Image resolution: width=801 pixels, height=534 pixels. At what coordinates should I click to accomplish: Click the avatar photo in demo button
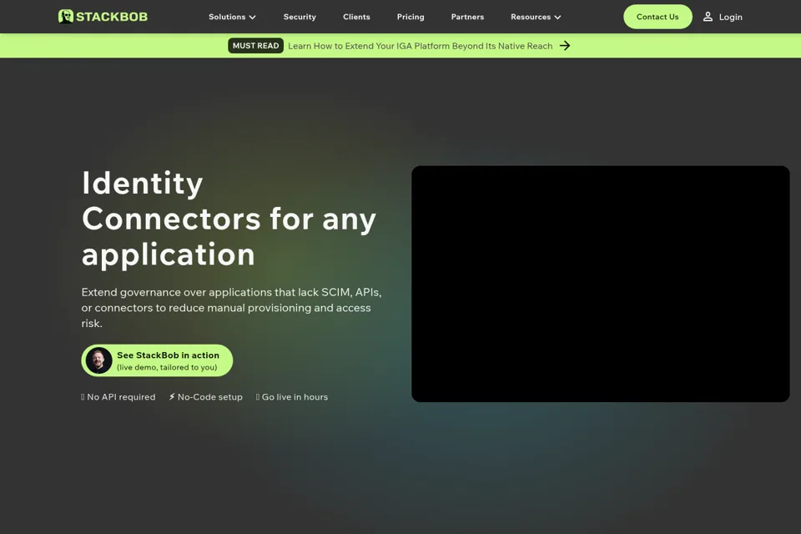pyautogui.click(x=98, y=360)
